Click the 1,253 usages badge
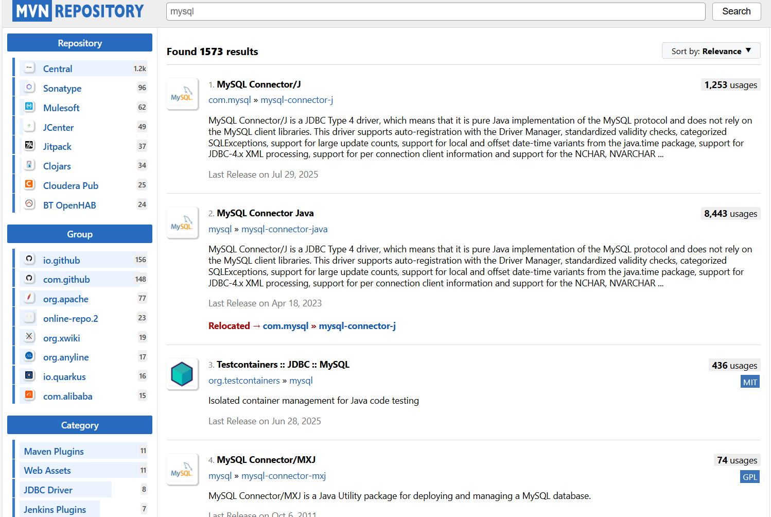Viewport: 771px width, 517px height. (731, 85)
